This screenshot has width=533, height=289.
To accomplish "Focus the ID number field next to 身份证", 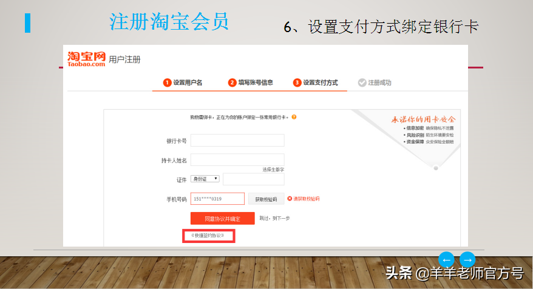I will pyautogui.click(x=254, y=179).
